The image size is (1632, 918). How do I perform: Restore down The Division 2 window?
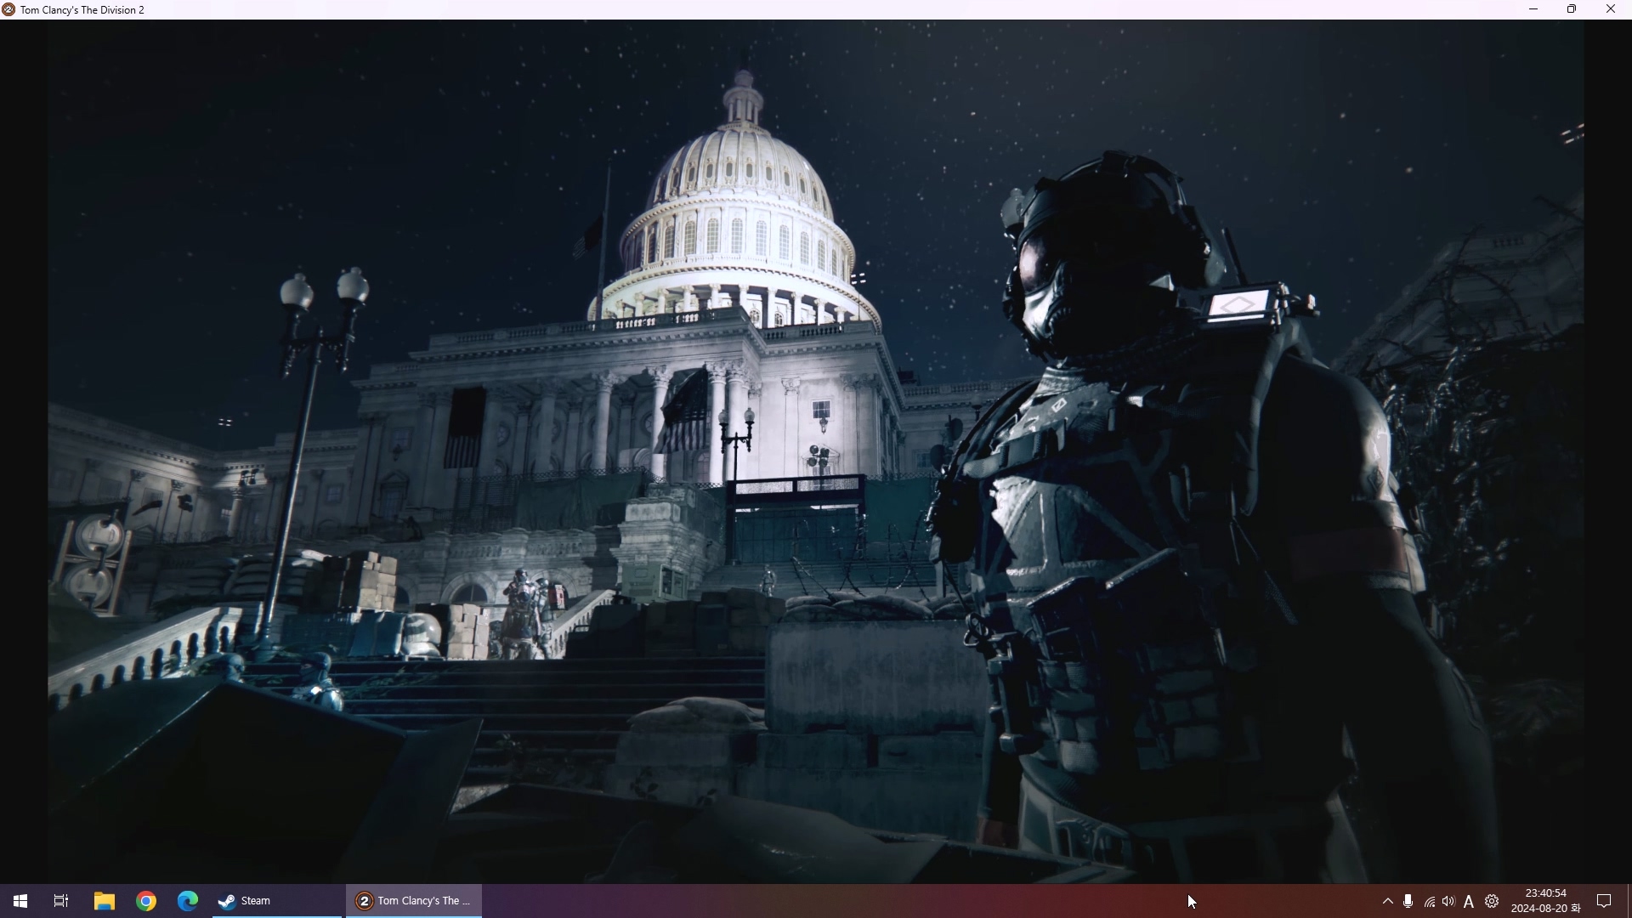pos(1572,9)
